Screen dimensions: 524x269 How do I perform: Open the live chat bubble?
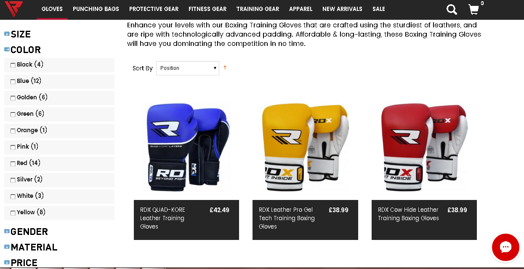(505, 247)
